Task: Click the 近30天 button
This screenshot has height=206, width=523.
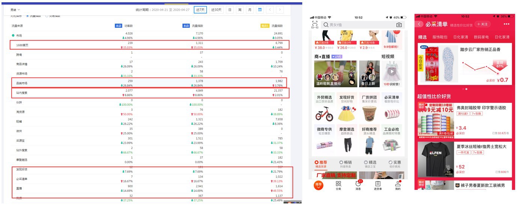Action: [216, 10]
